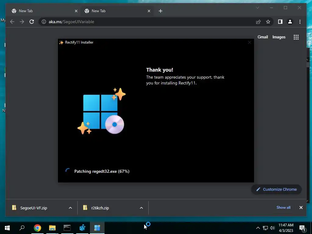This screenshot has width=312, height=234.
Task: Switch to the first New Tab
Action: click(44, 11)
